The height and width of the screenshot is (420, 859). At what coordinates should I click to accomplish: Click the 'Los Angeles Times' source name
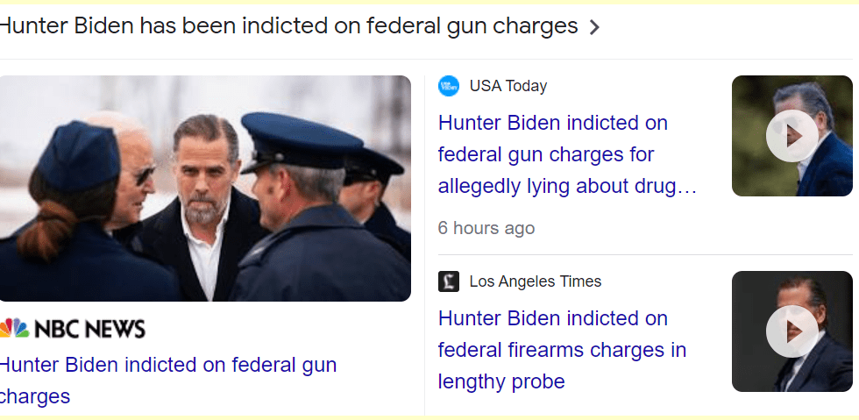point(536,281)
